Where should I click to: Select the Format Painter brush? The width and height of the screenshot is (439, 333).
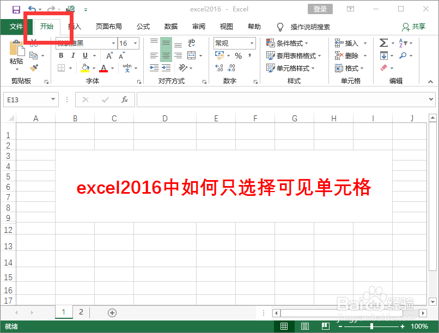[x=34, y=67]
